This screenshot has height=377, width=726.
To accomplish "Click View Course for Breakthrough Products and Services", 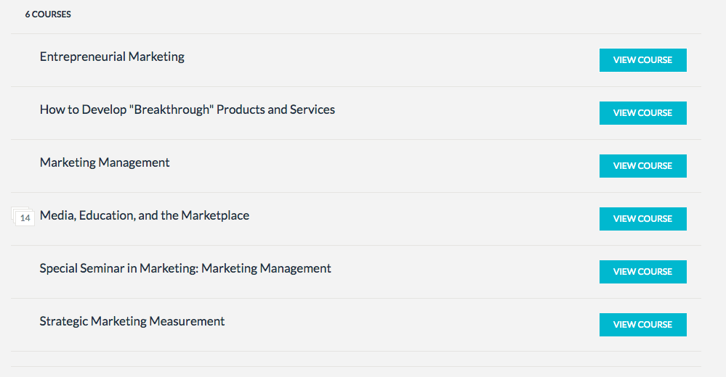I will (x=642, y=113).
